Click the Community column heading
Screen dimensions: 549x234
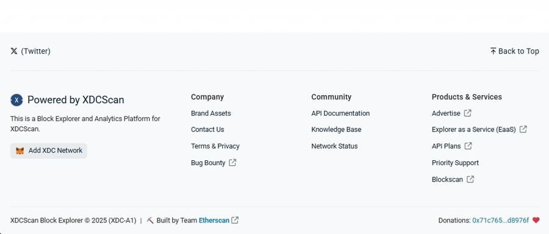(331, 97)
